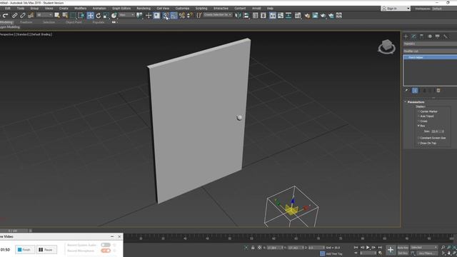This screenshot has height=257, width=457.
Task: Toggle the 3D Snaps icon
Action: pos(166,15)
